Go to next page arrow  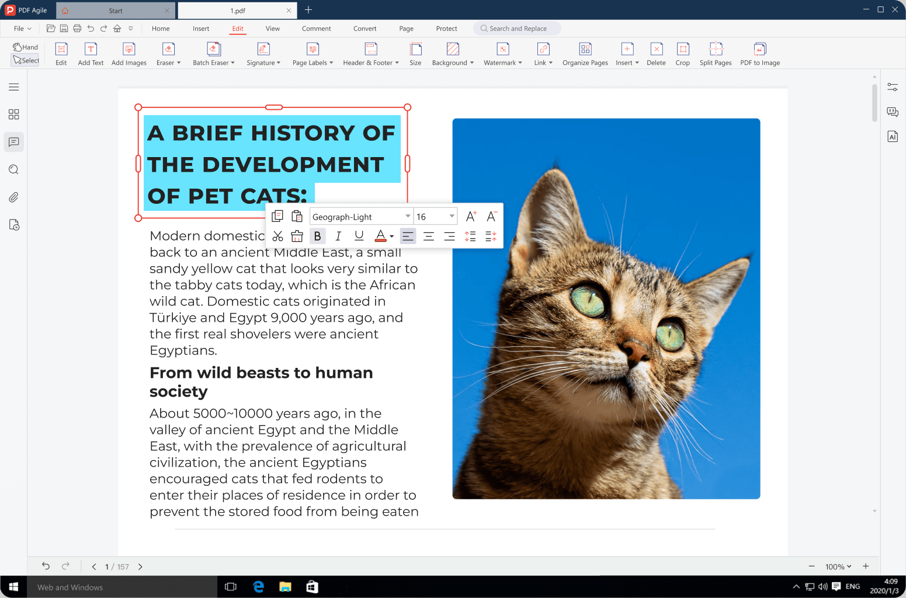pos(140,566)
